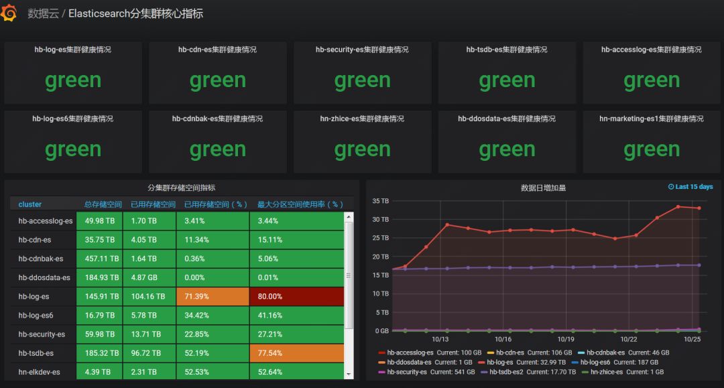Click the storage table scrollbar thumb
The width and height of the screenshot is (724, 388).
pos(349,275)
